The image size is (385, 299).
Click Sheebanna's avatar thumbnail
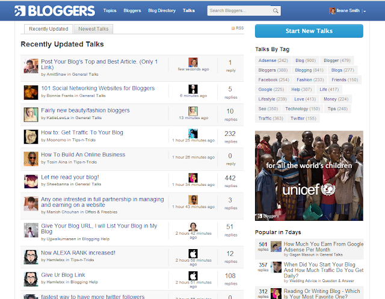click(x=31, y=181)
